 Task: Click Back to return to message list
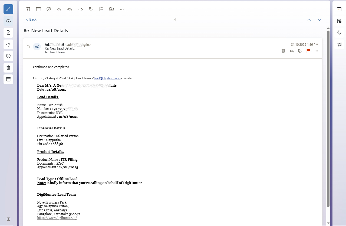[31, 19]
